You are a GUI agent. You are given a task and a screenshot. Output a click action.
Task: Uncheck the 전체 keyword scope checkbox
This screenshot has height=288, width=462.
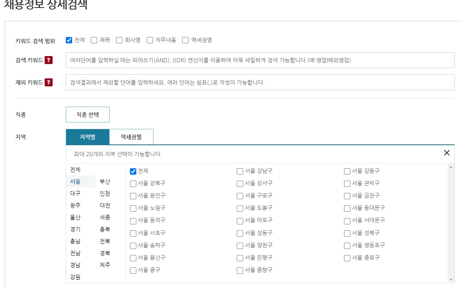point(69,40)
